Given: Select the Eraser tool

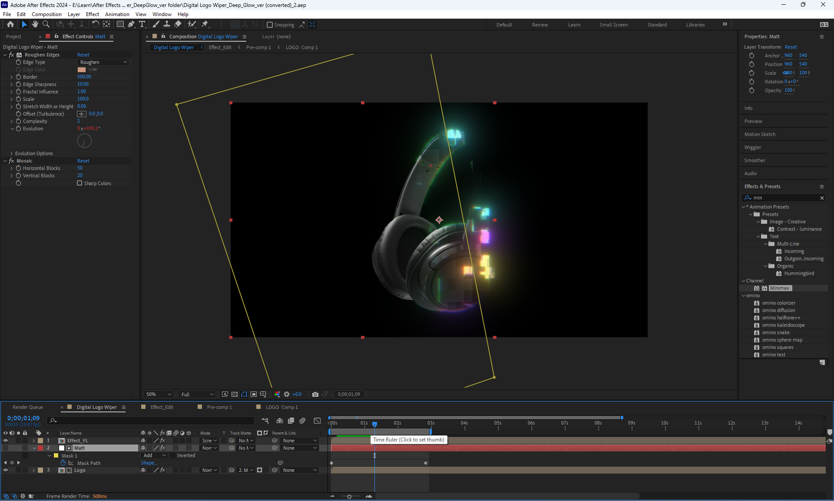Looking at the screenshot, I should [x=178, y=24].
